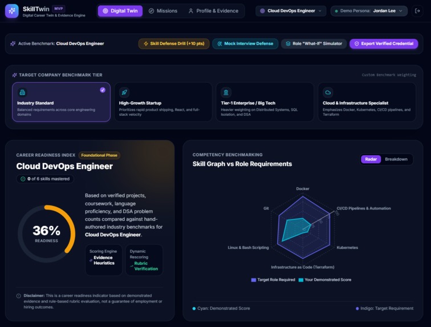Select Tier-1 Enterprise / Big Tech tier
Image resolution: width=431 pixels, height=327 pixels.
click(x=265, y=102)
